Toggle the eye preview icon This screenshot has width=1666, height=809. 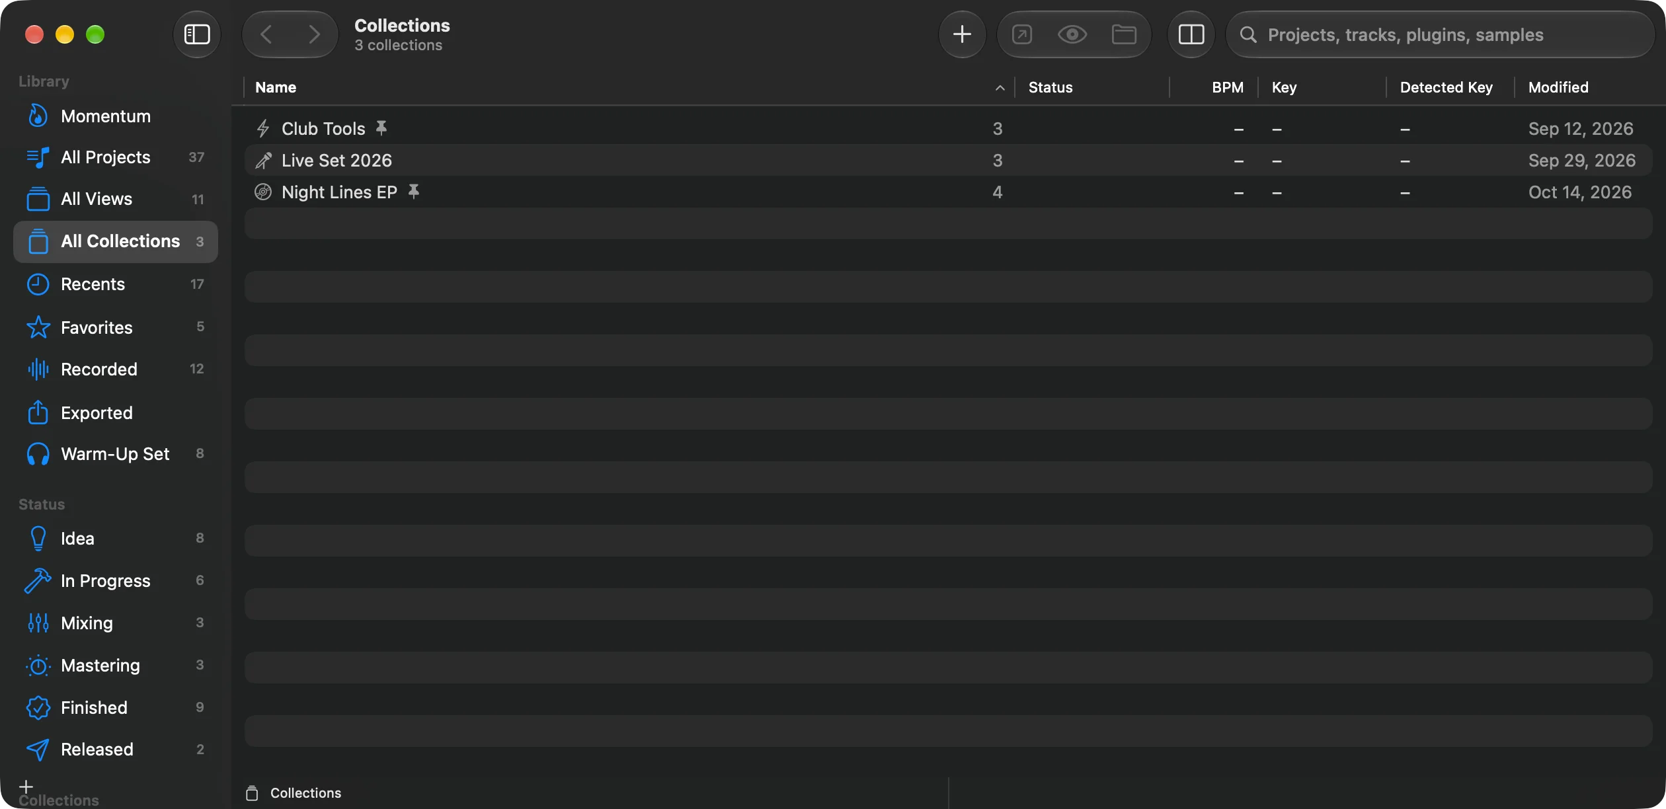point(1072,34)
